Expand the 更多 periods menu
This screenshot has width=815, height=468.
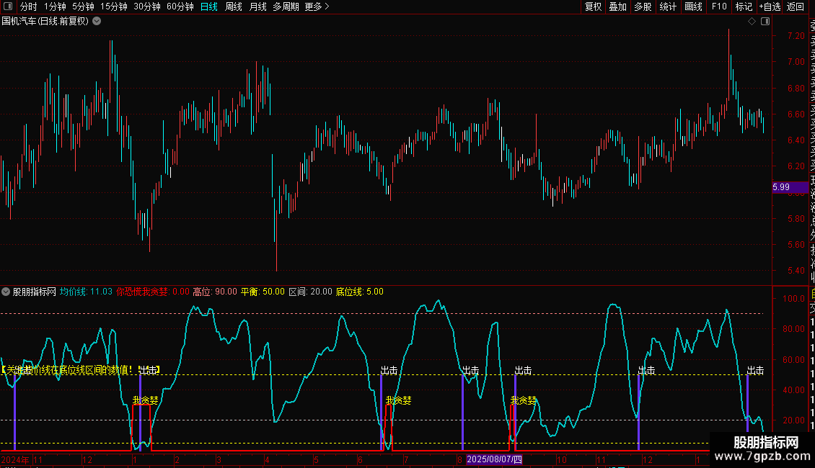(317, 7)
